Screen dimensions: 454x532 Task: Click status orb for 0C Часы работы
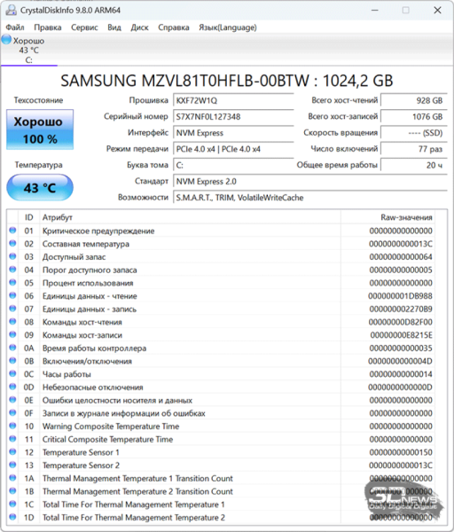click(12, 373)
